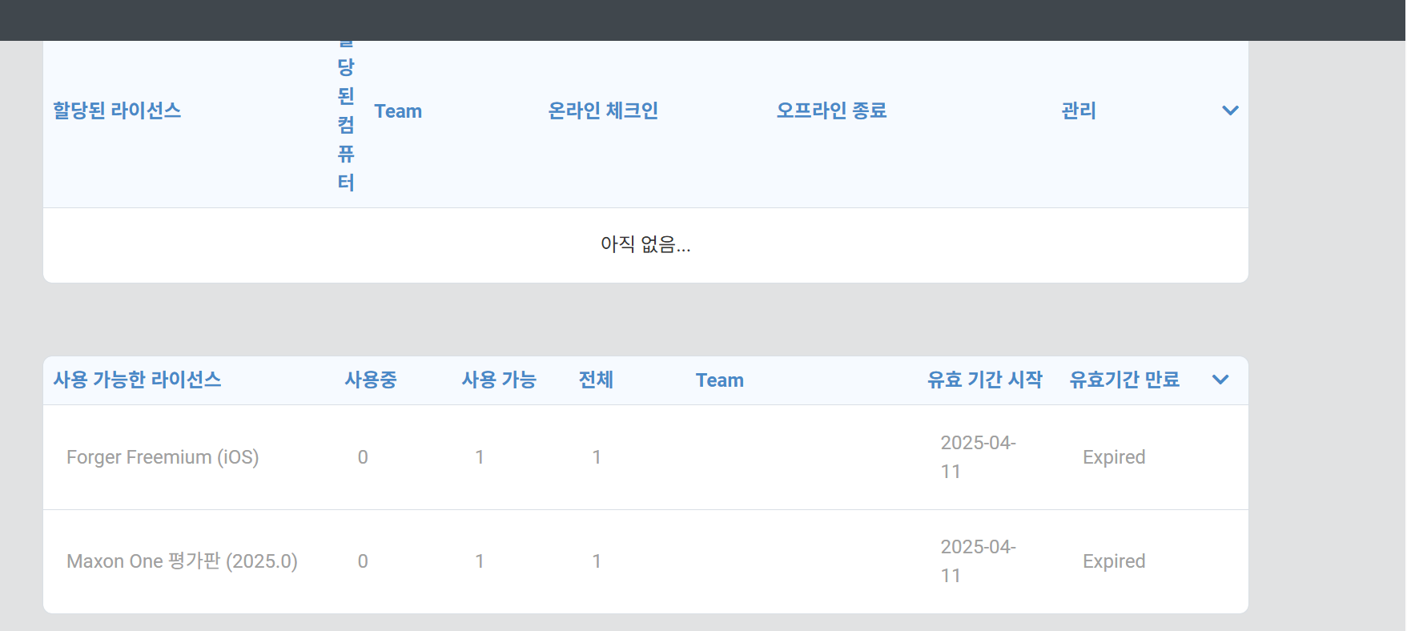The image size is (1407, 631).
Task: Click the 전체 column header
Action: pos(596,380)
